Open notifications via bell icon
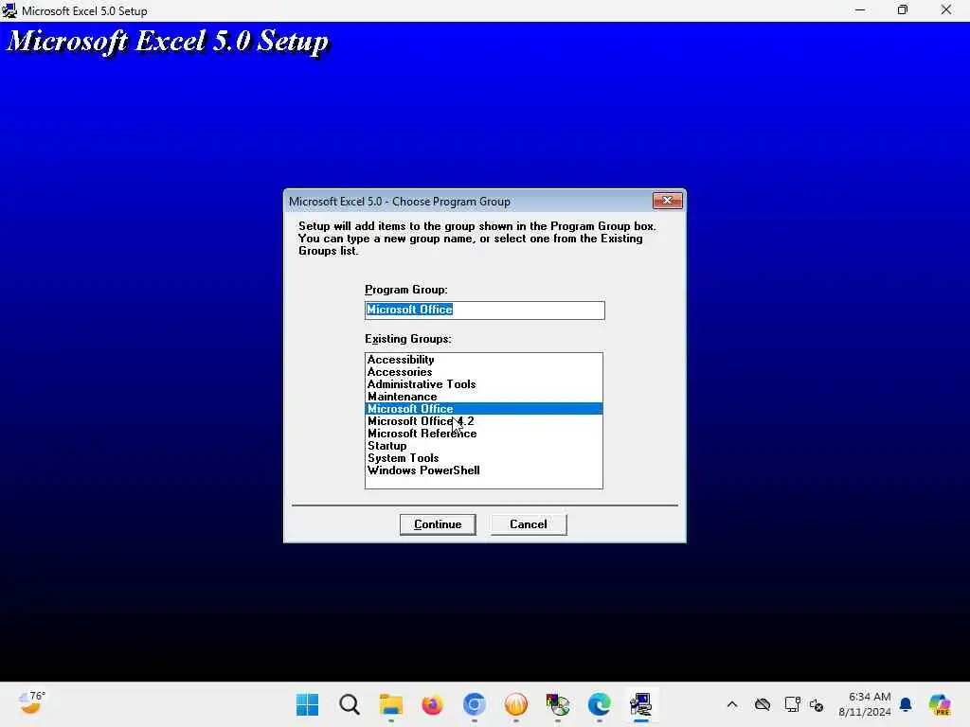The width and height of the screenshot is (970, 727). (x=906, y=704)
